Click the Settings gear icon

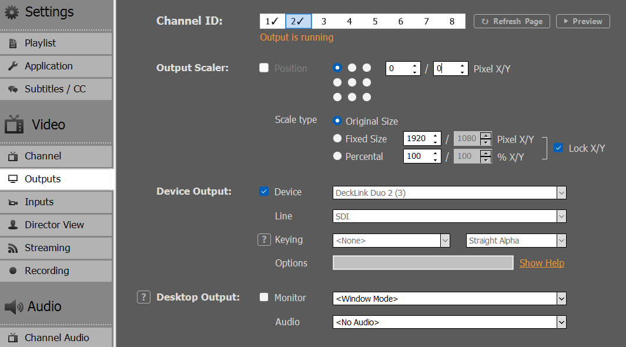coord(12,12)
